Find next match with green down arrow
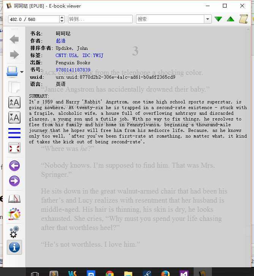Screen dimensions: 254x276 [218, 19]
